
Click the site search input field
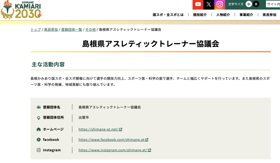273,4
